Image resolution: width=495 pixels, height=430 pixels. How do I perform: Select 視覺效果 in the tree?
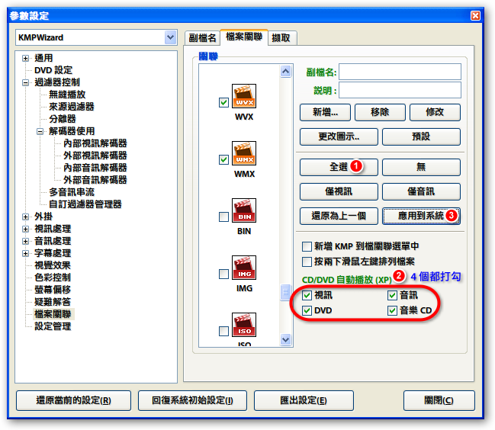pos(53,265)
